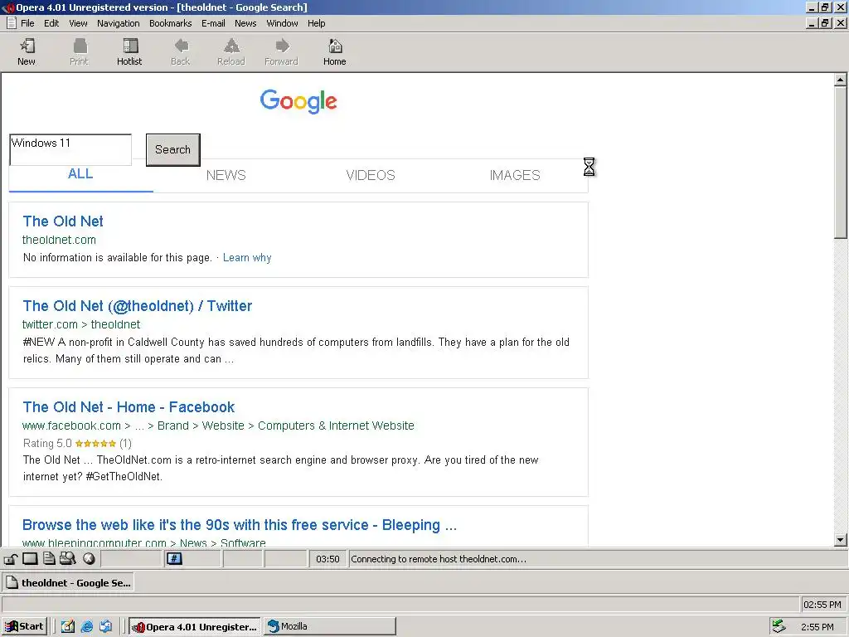The image size is (849, 637).
Task: Click the Connecting to remote host status text
Action: pyautogui.click(x=439, y=559)
